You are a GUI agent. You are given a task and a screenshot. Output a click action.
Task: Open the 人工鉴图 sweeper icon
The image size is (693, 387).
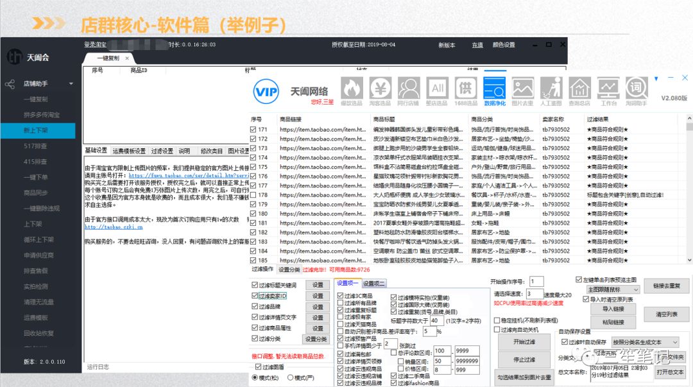551,88
